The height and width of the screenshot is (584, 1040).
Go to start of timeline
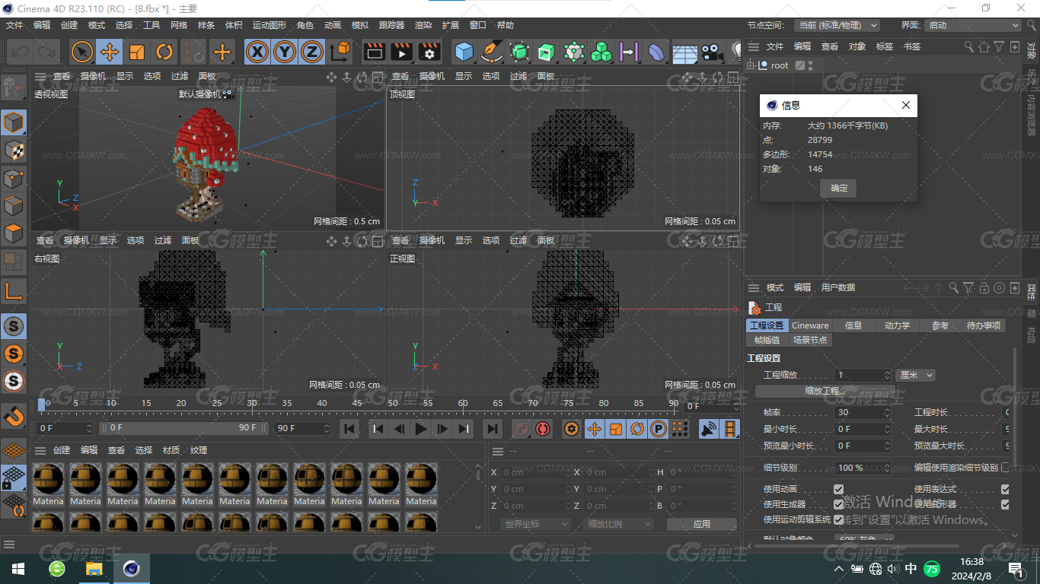click(349, 429)
